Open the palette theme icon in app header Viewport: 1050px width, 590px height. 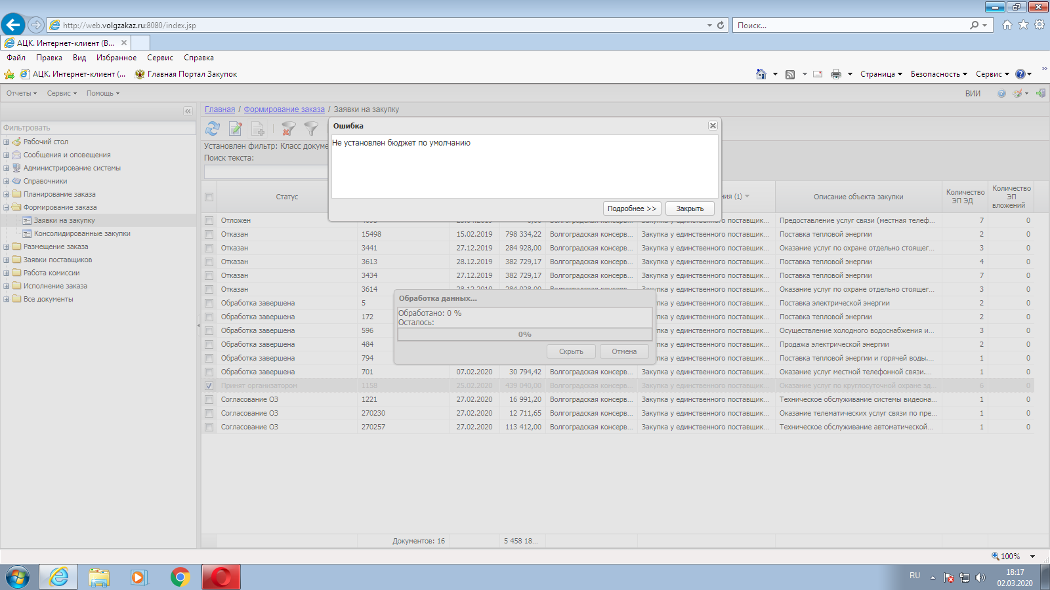pos(1018,93)
